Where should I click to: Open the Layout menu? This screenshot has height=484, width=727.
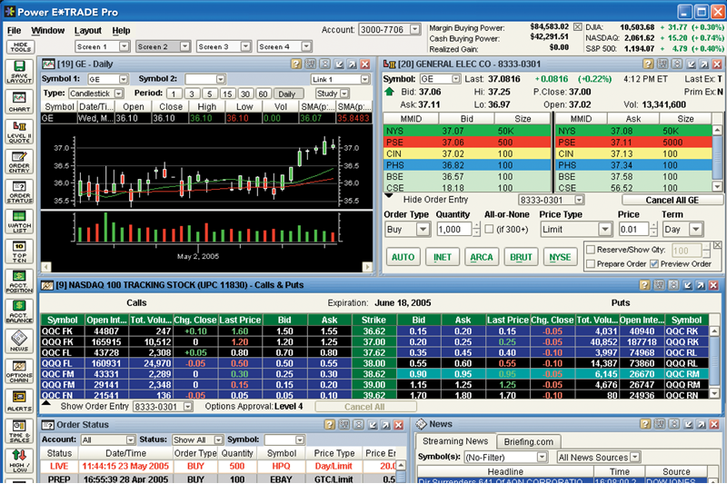click(87, 31)
